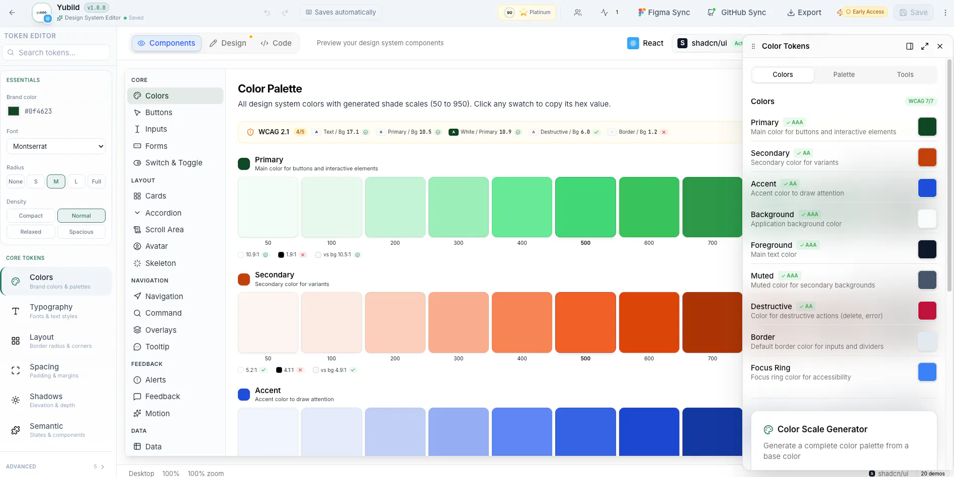Viewport: 954px width, 477px height.
Task: Expand Color Tokens panel to fullscreen
Action: pos(925,46)
